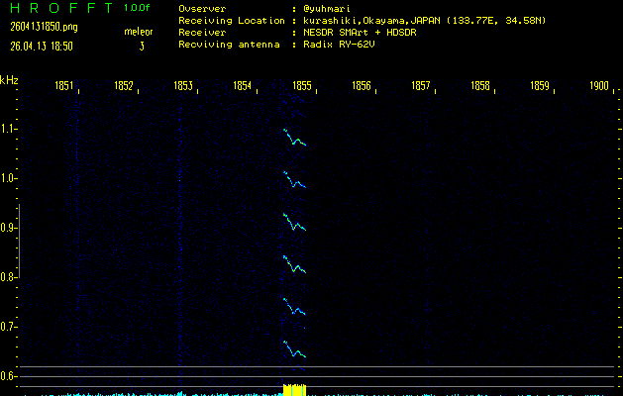Click the meteor count value 3
The width and height of the screenshot is (623, 396).
tap(141, 46)
